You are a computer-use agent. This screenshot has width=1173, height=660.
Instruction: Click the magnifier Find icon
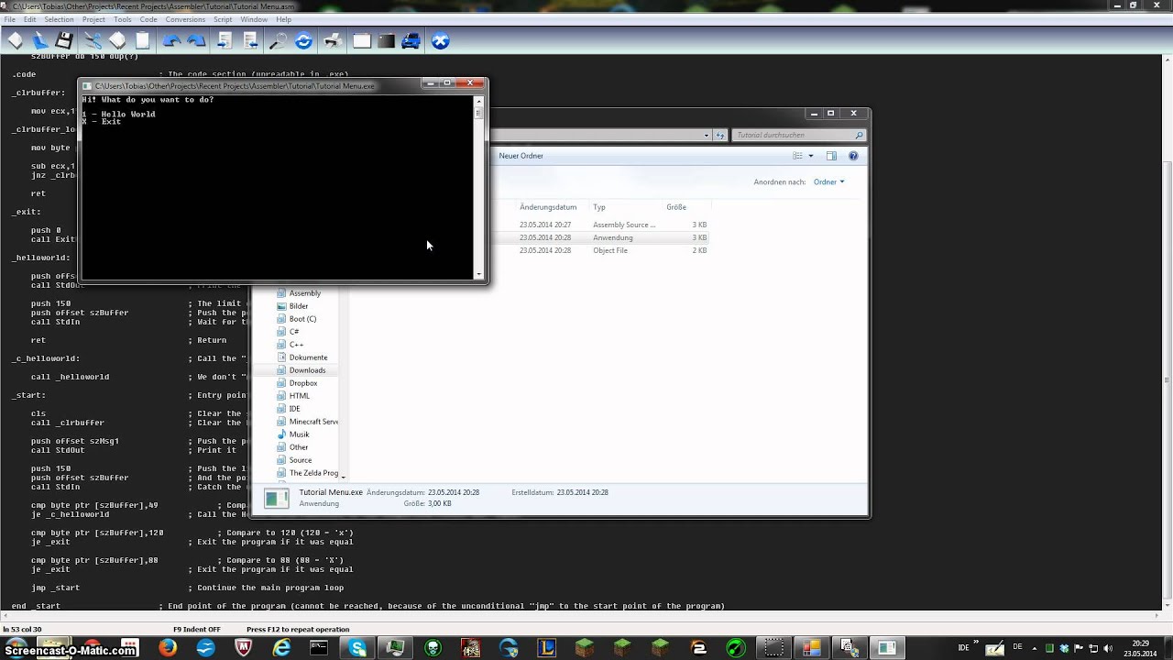[279, 40]
